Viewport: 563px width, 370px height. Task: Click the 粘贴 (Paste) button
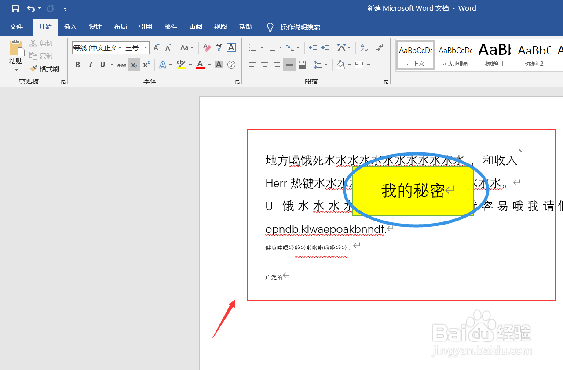[15, 53]
